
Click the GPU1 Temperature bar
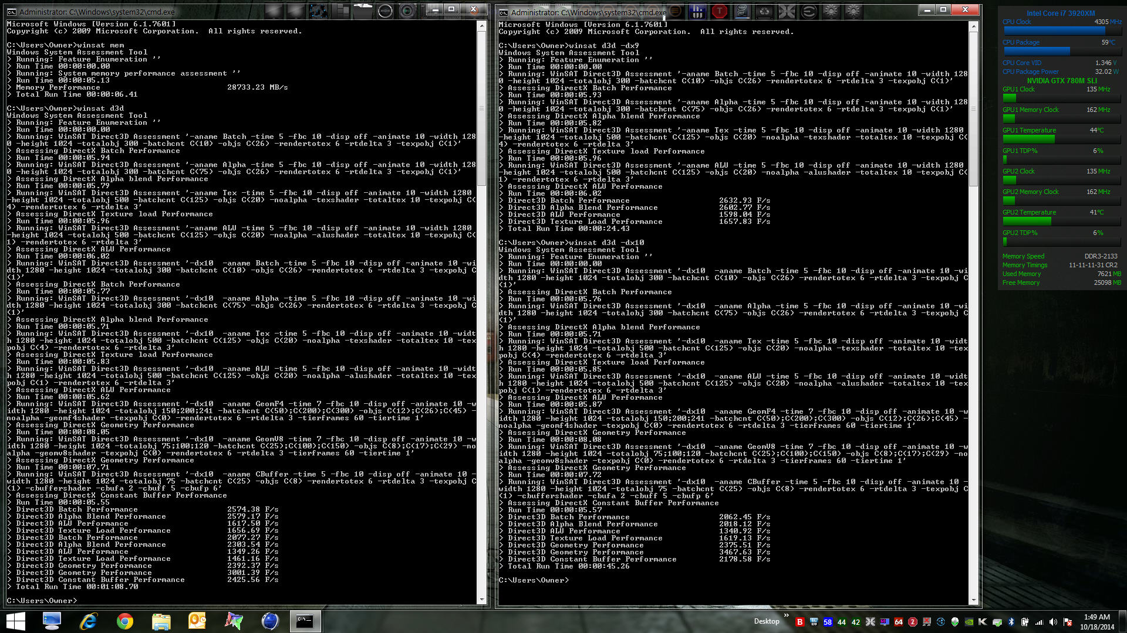pyautogui.click(x=1062, y=139)
